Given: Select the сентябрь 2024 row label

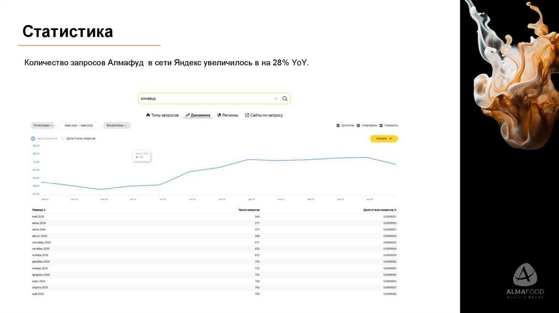Looking at the screenshot, I should 41,243.
